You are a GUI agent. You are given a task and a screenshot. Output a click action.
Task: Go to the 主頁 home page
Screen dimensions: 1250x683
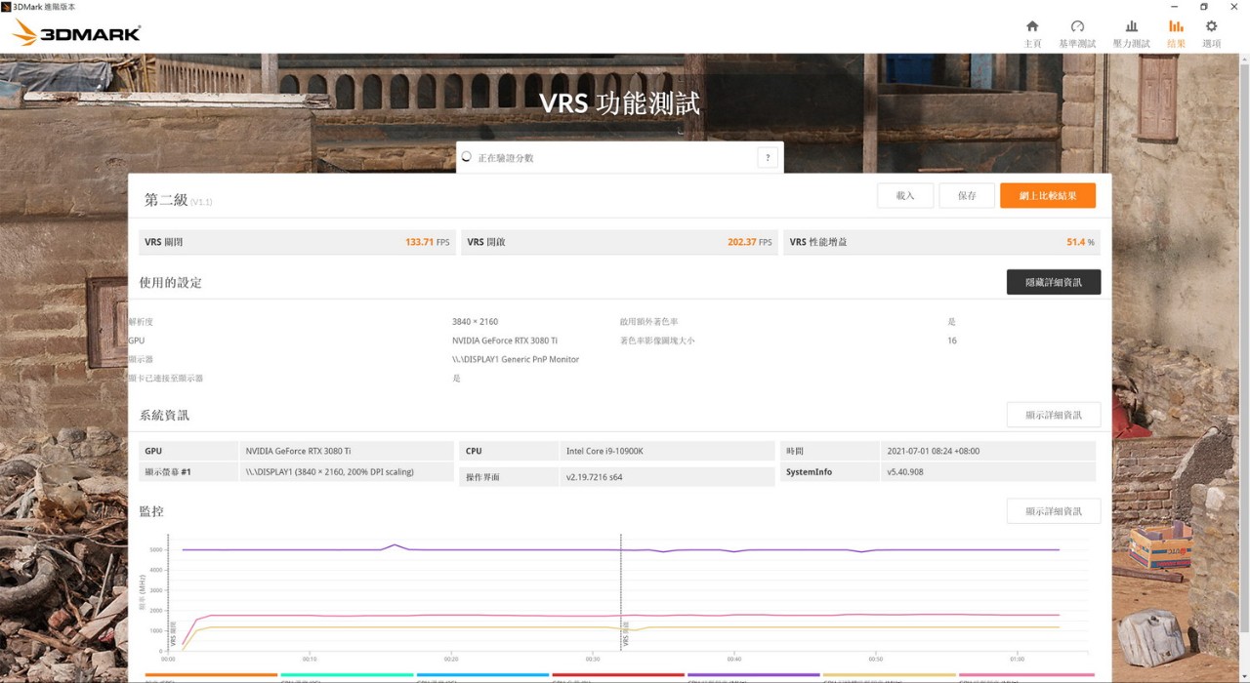click(1032, 33)
